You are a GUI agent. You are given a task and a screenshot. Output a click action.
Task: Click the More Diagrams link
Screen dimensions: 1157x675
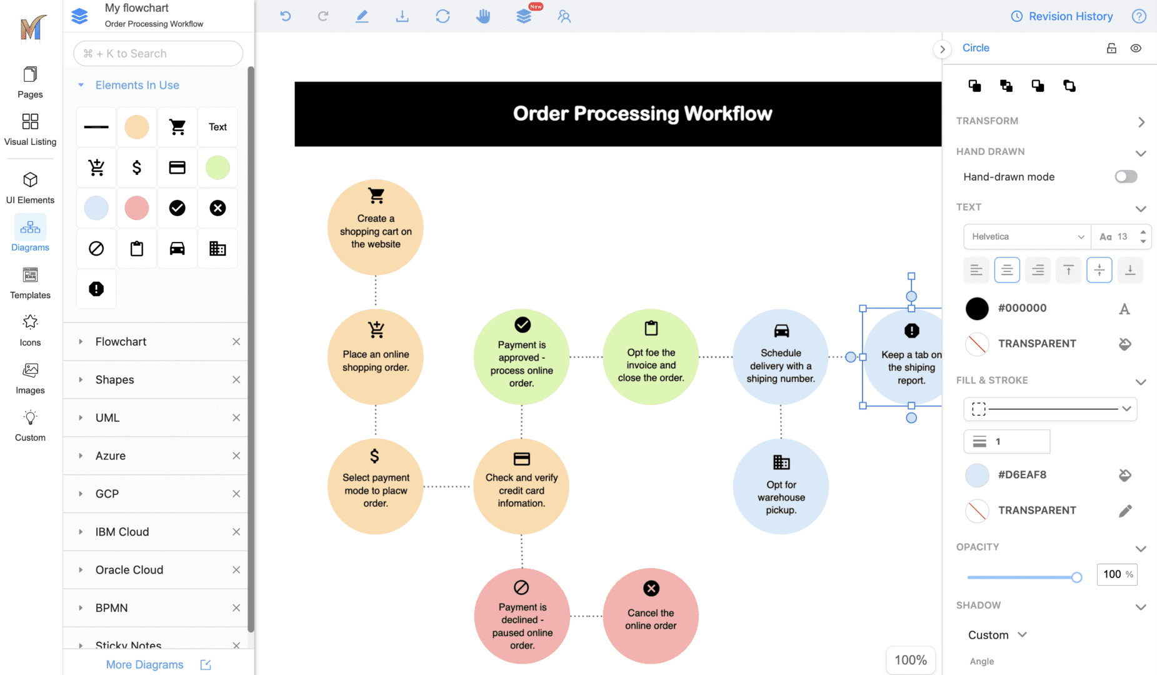coord(145,664)
